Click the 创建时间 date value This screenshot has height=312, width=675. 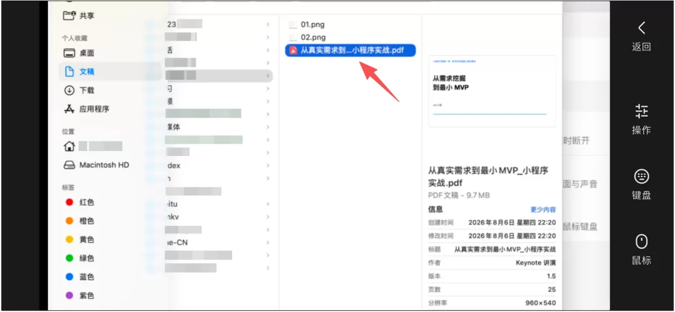[x=512, y=223]
